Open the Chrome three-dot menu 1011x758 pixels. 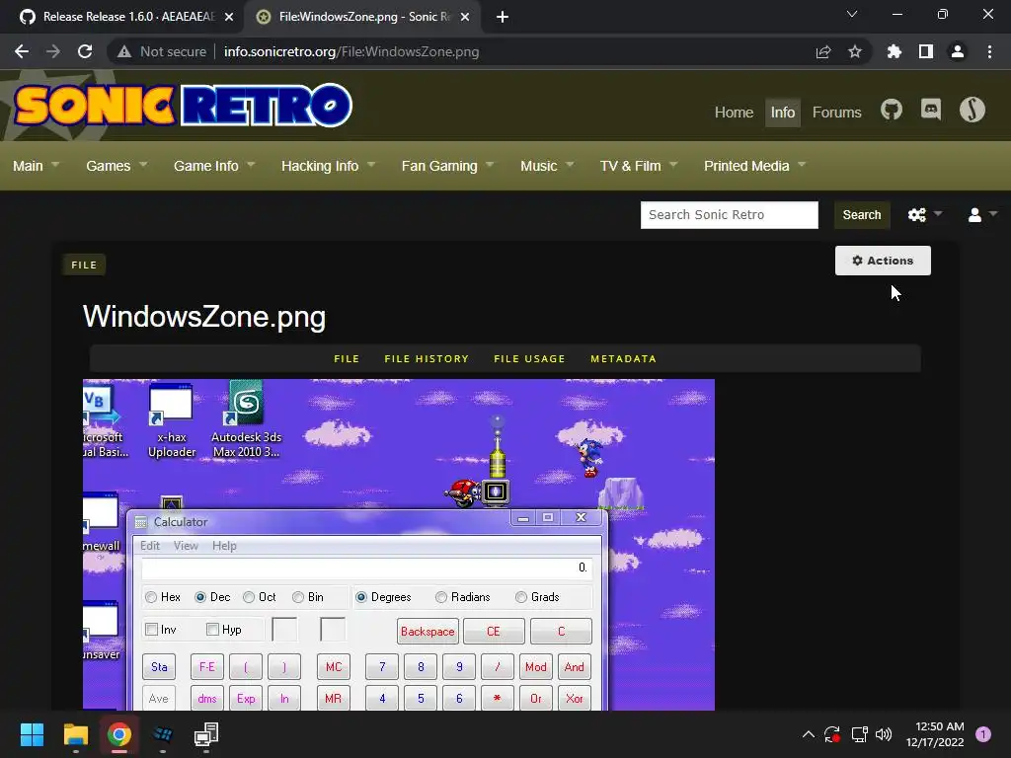pos(989,51)
